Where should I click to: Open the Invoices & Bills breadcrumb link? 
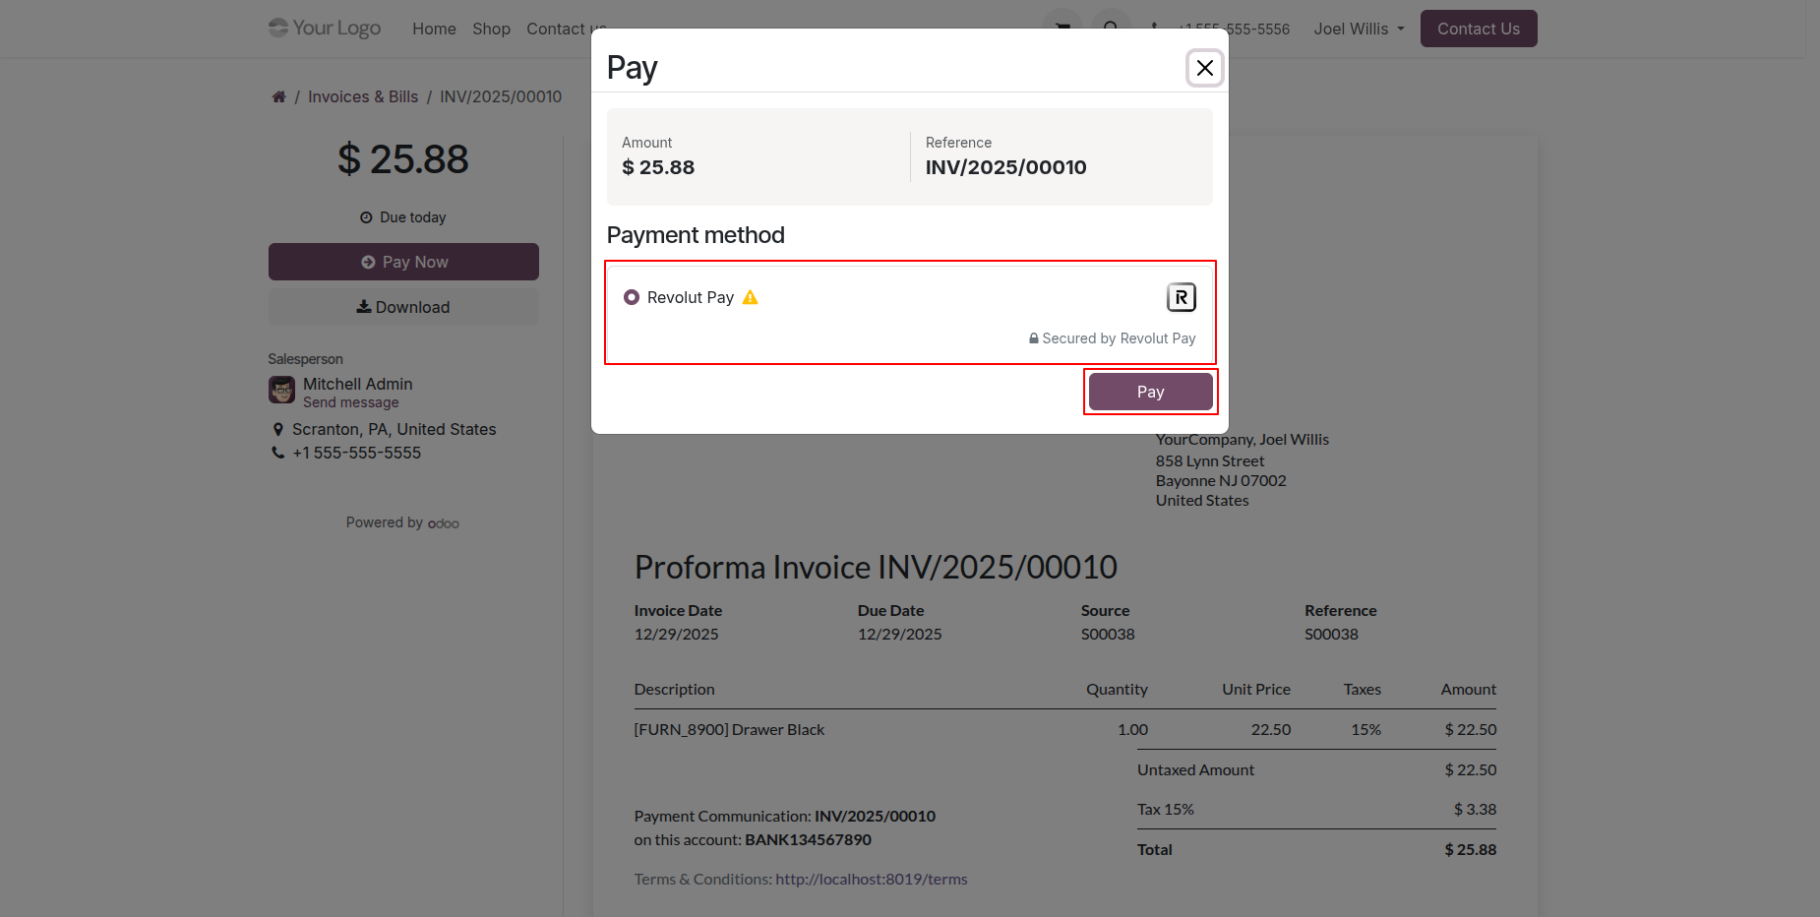(x=363, y=96)
